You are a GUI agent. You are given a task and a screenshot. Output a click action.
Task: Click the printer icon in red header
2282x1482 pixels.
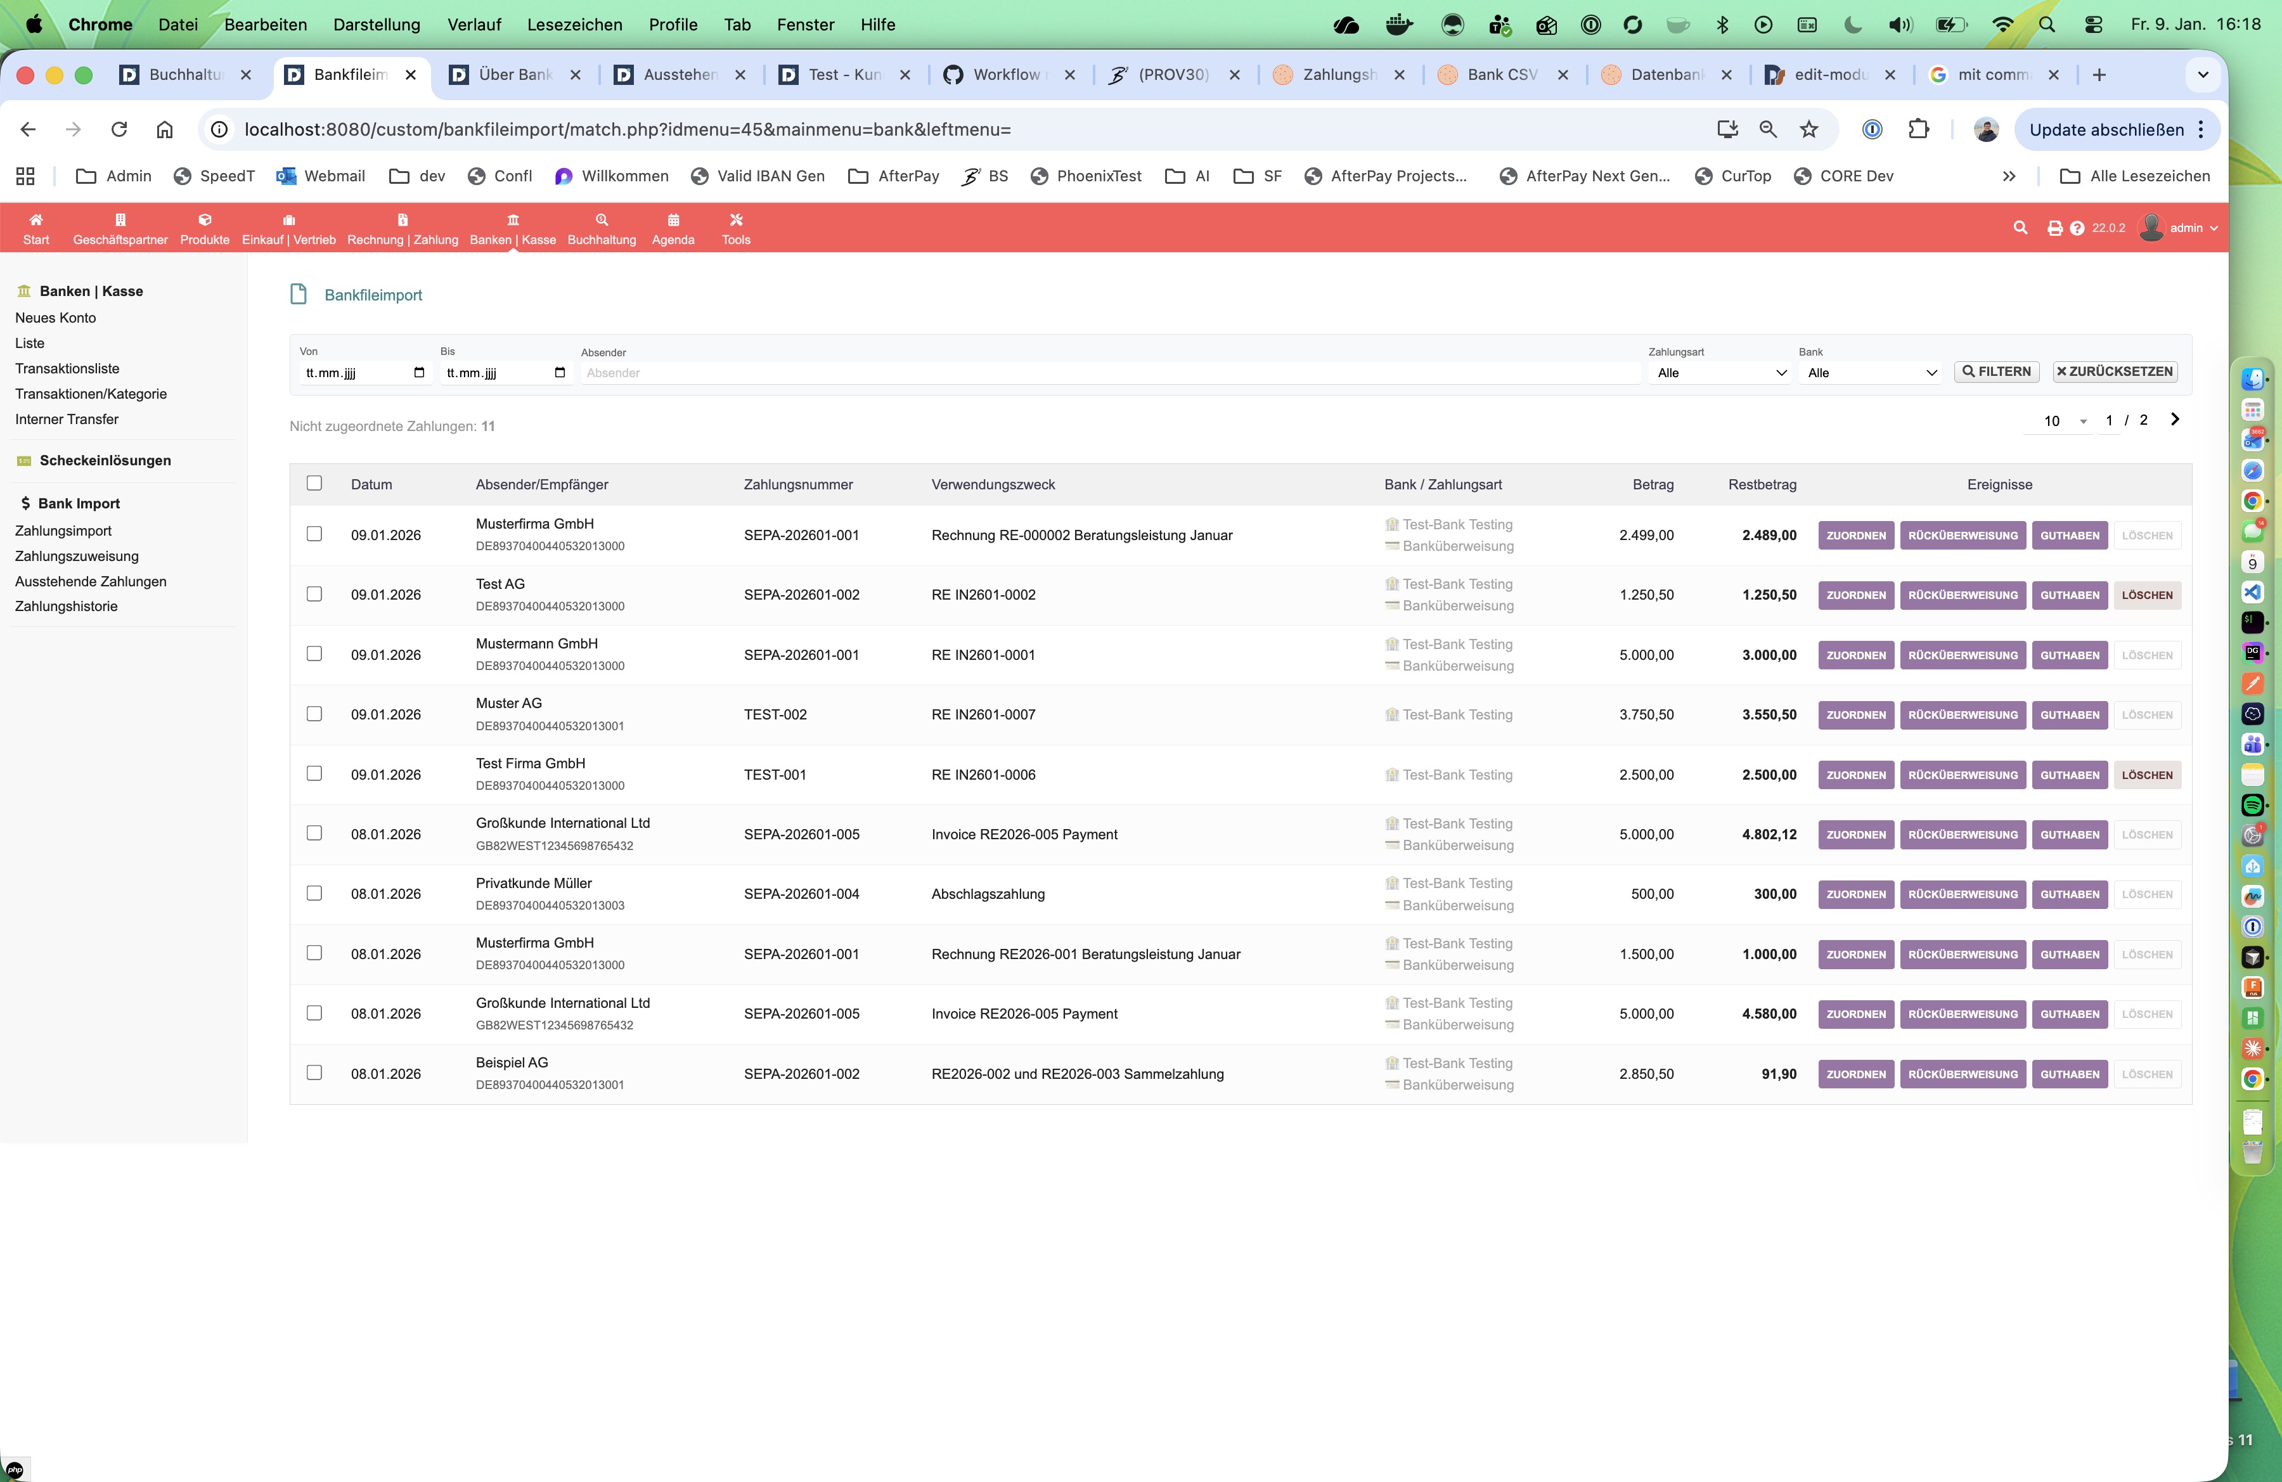click(x=2054, y=228)
